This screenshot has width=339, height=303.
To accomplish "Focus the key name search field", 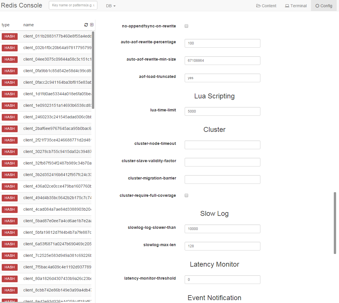I will (x=73, y=5).
